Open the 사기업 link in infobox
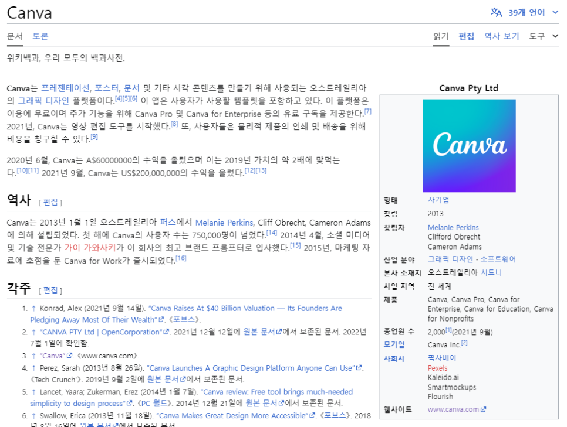Screen dimensions: 567x427 (438, 200)
